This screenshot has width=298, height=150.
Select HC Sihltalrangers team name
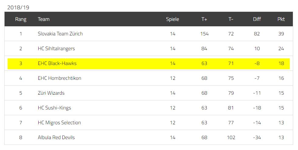pos(56,49)
